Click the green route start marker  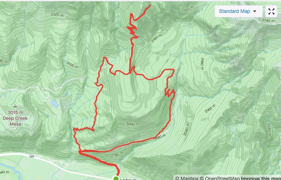point(116,178)
